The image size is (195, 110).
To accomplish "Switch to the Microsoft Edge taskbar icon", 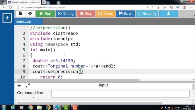I will tap(57, 108).
